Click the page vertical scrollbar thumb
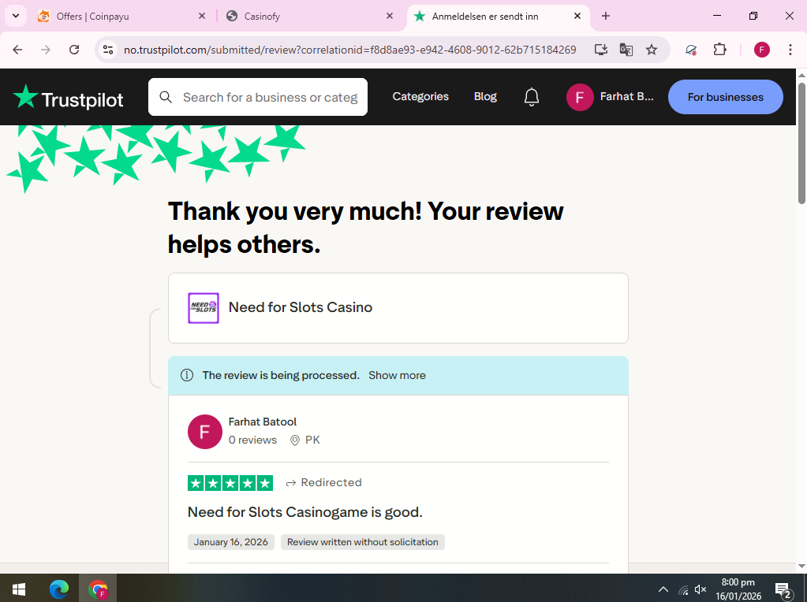The height and width of the screenshot is (602, 807). point(801,143)
